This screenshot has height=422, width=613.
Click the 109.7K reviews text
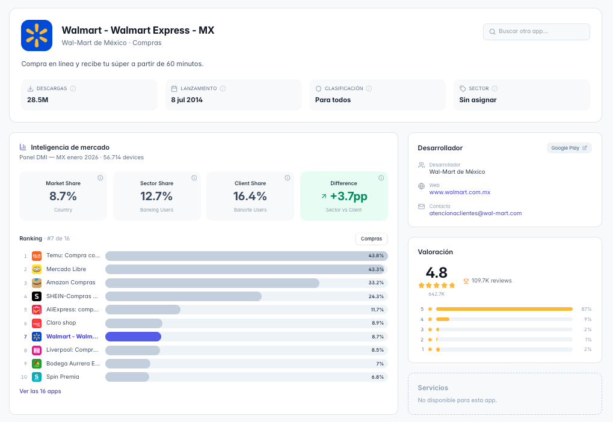point(491,281)
